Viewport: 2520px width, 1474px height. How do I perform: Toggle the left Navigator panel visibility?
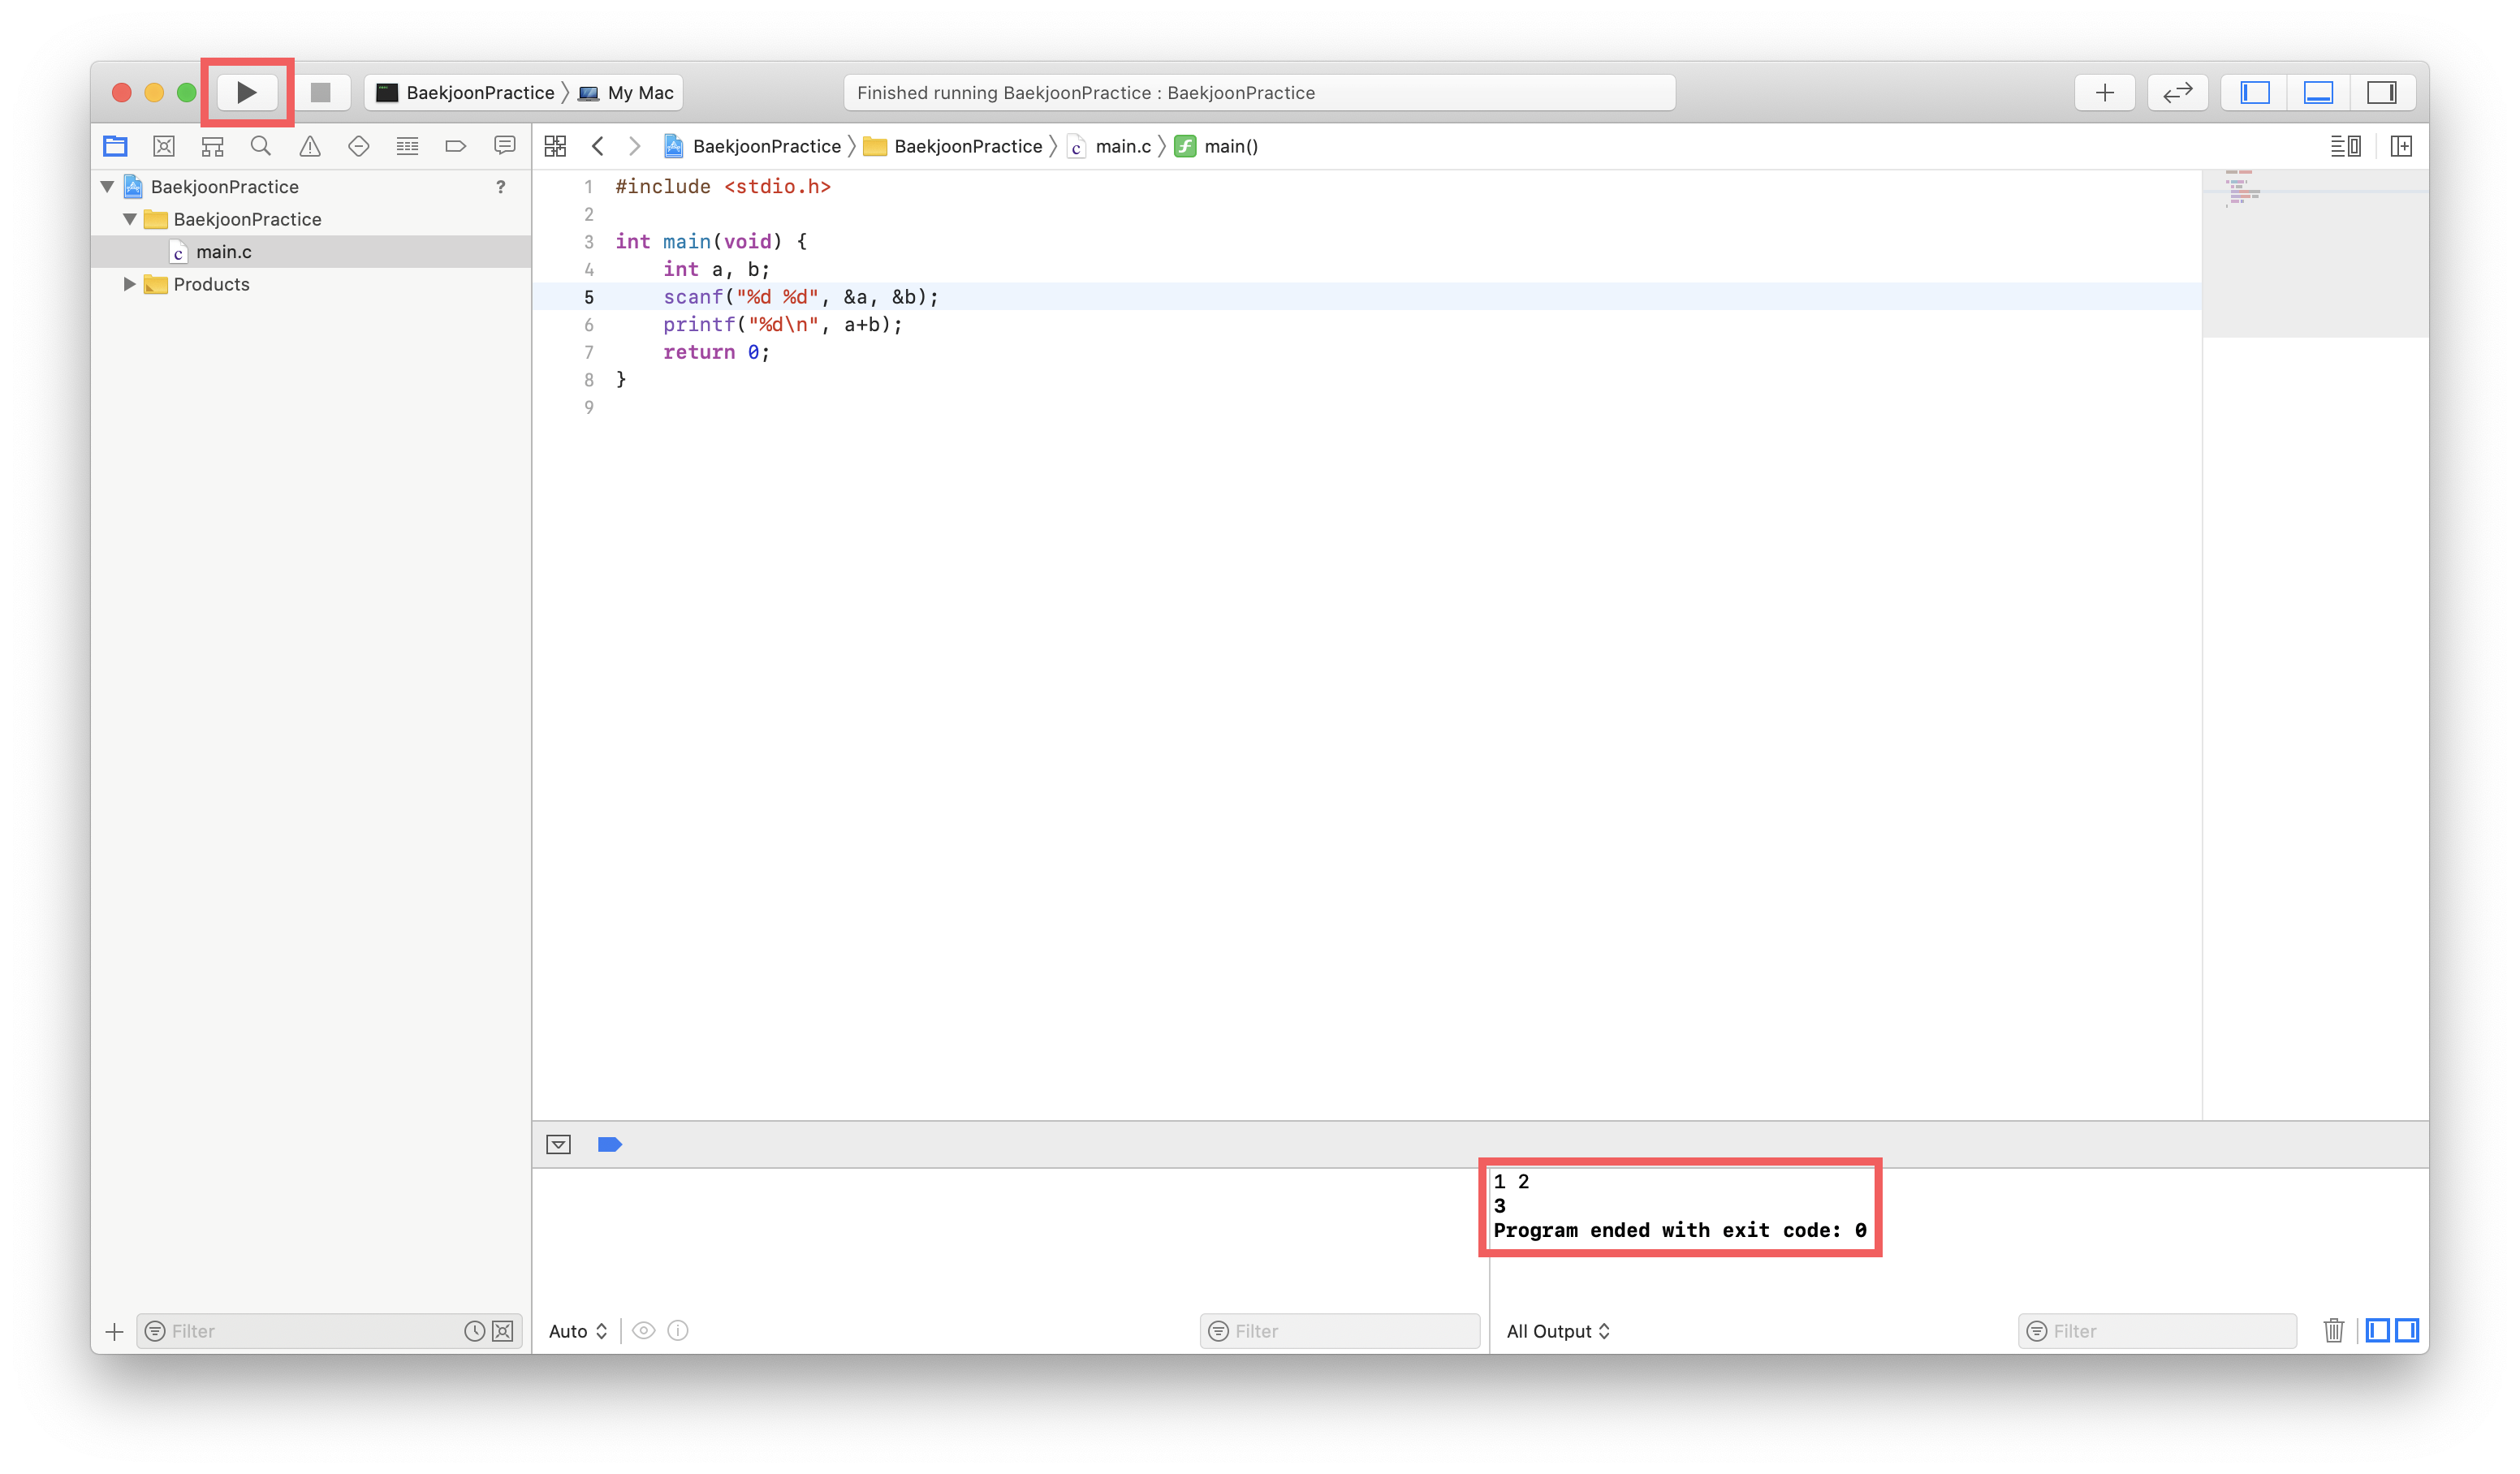(2254, 93)
